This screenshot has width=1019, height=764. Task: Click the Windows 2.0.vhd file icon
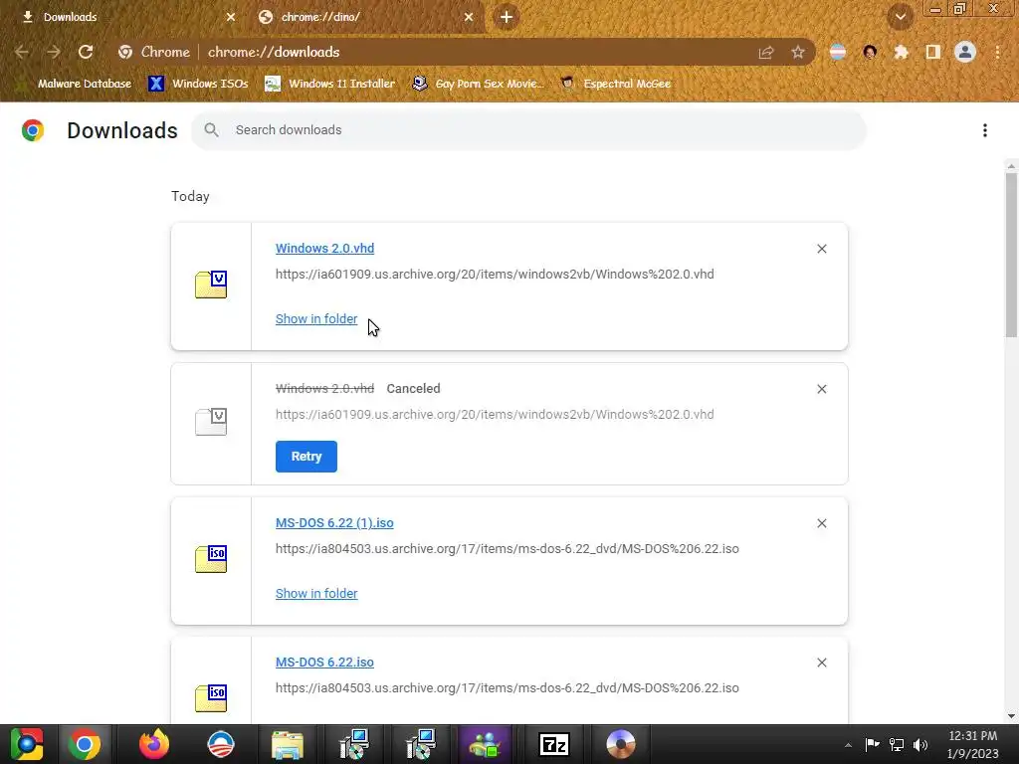(211, 285)
